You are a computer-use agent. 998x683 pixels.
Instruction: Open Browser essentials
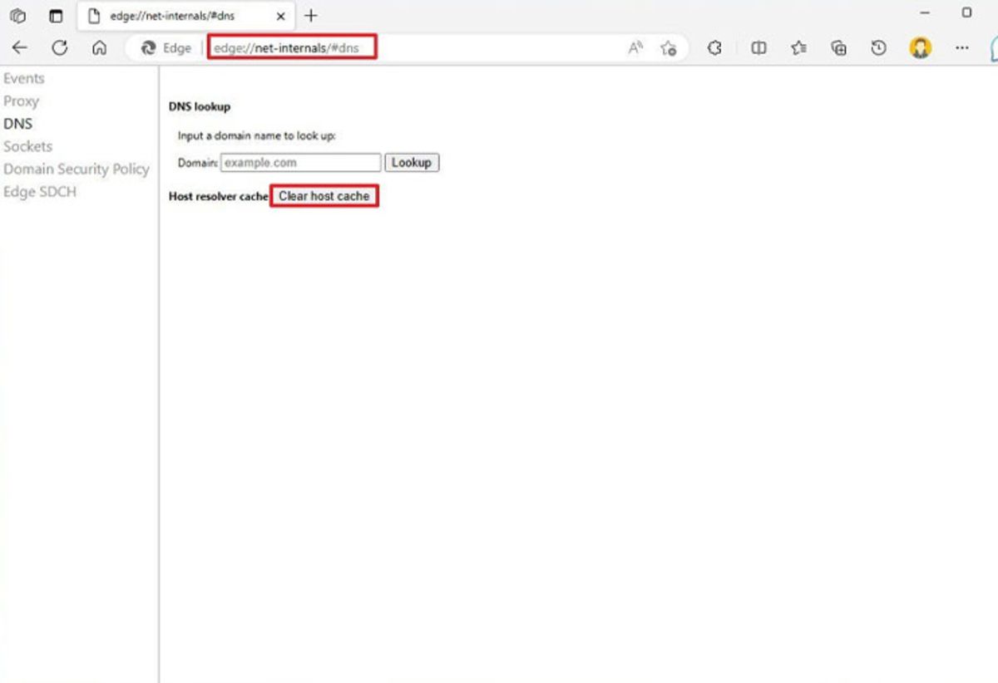click(x=714, y=48)
